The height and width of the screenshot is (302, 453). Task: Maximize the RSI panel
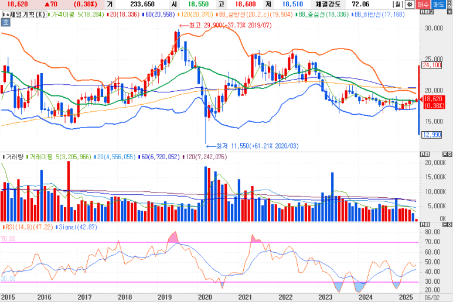(x=445, y=224)
